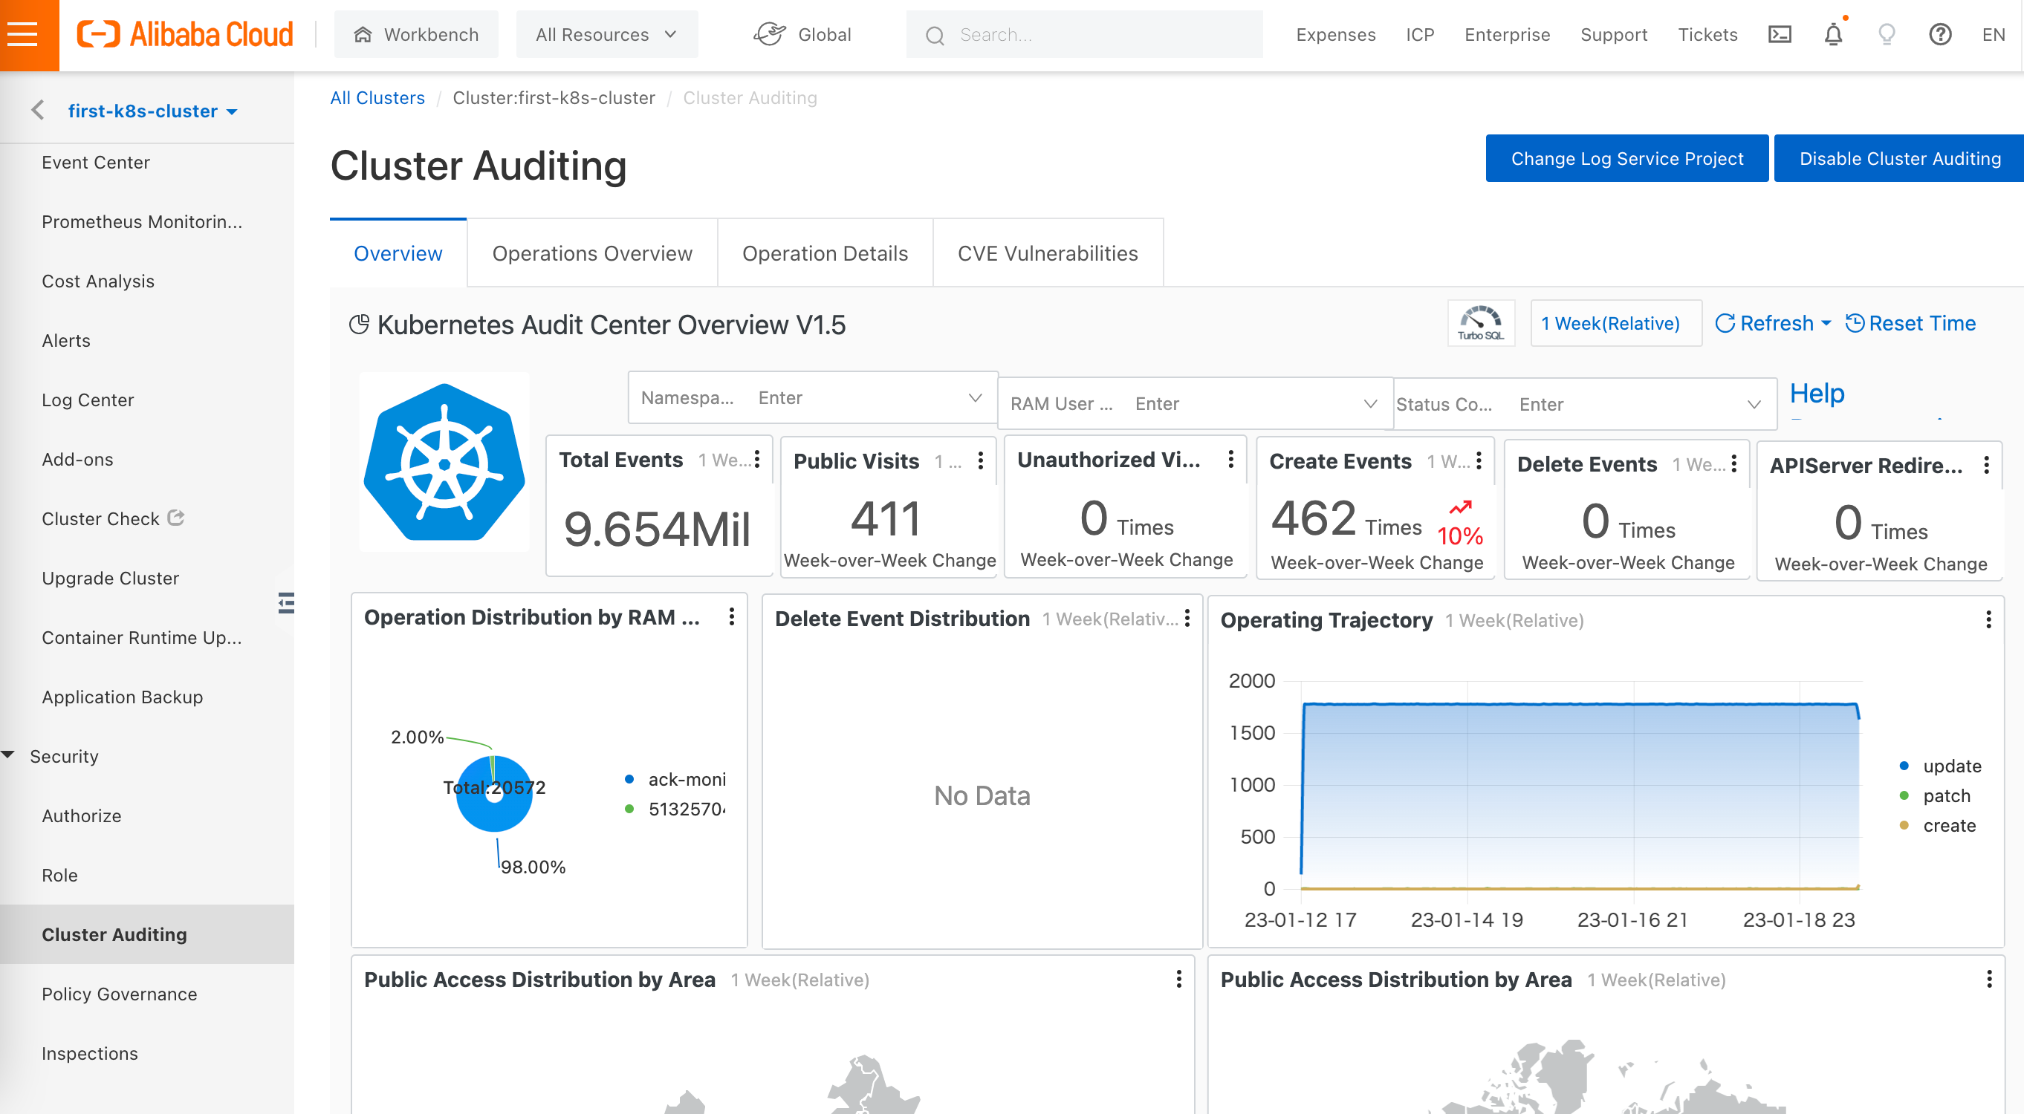Open Total Events card options menu

756,459
